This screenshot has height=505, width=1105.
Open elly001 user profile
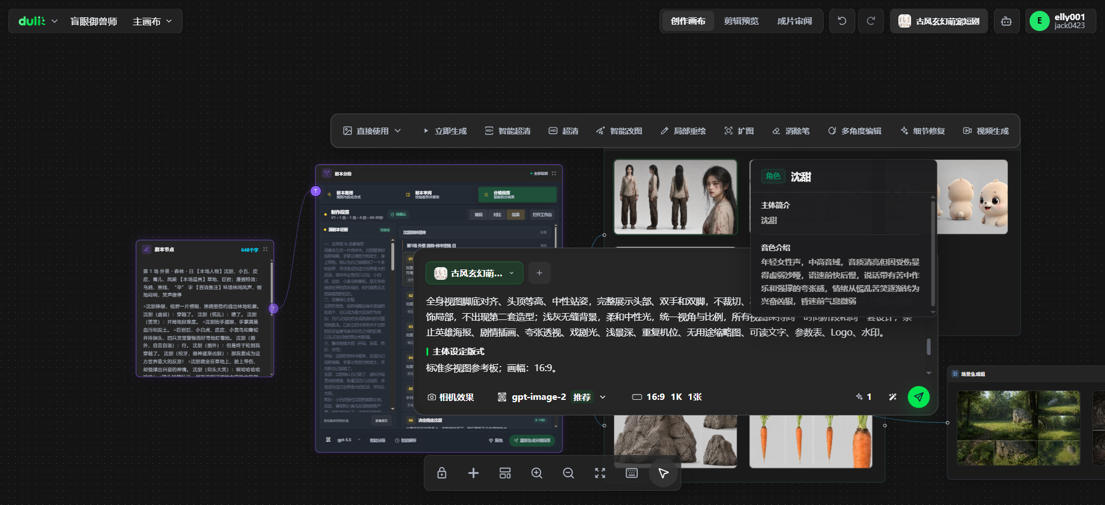point(1061,21)
